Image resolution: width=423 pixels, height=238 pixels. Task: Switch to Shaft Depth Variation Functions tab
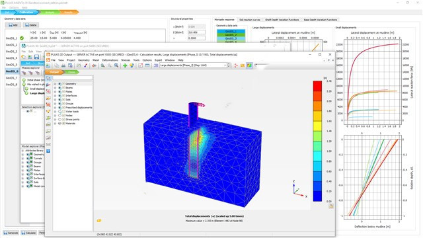282,20
